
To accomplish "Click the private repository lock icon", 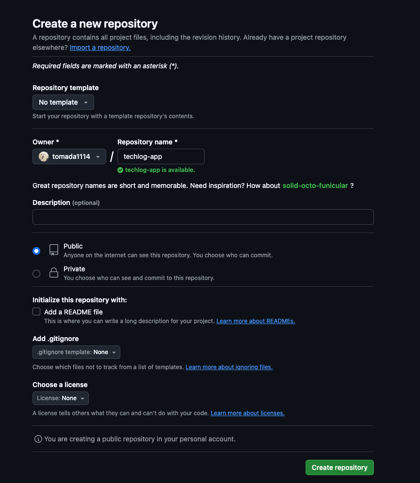I will [54, 273].
